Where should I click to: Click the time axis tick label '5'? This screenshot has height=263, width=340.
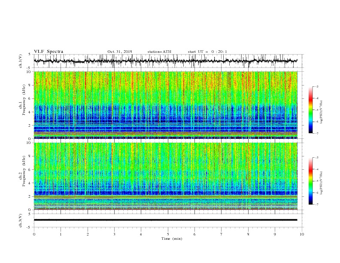(x=168, y=234)
